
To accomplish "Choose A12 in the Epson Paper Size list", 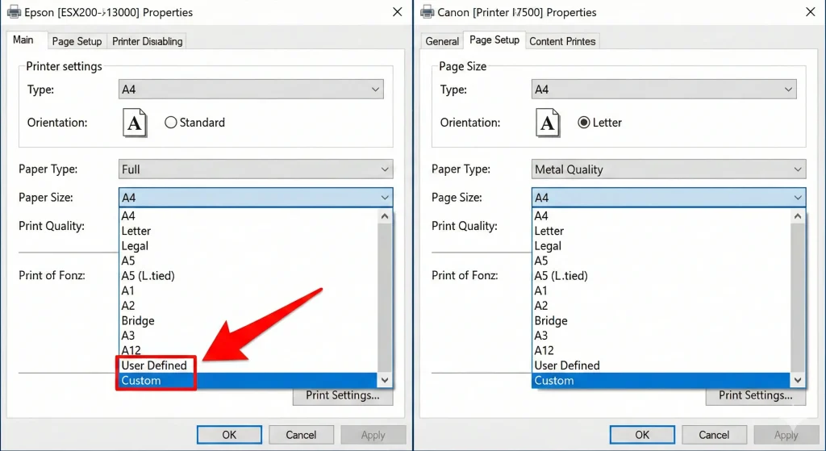I will pyautogui.click(x=248, y=350).
